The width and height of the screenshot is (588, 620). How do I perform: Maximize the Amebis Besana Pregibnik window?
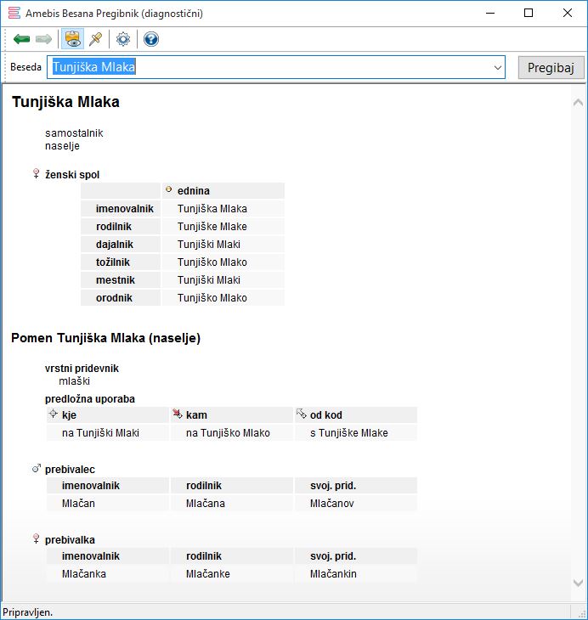click(529, 13)
